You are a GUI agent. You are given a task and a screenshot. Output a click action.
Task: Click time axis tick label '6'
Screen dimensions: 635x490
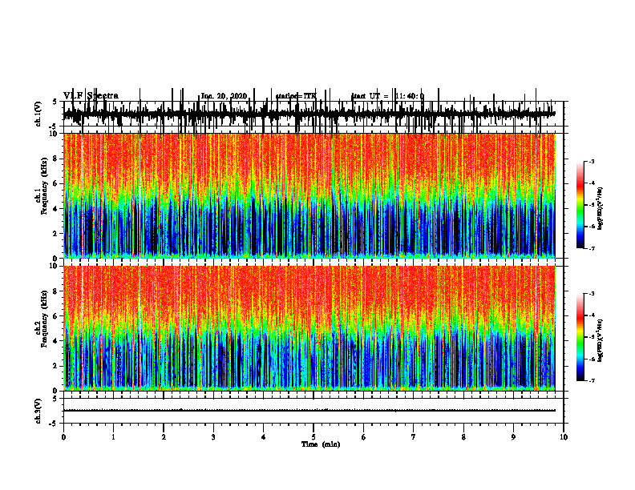click(x=364, y=437)
